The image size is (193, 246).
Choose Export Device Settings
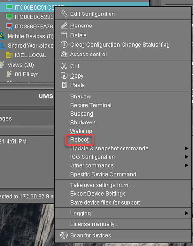[x=98, y=194]
